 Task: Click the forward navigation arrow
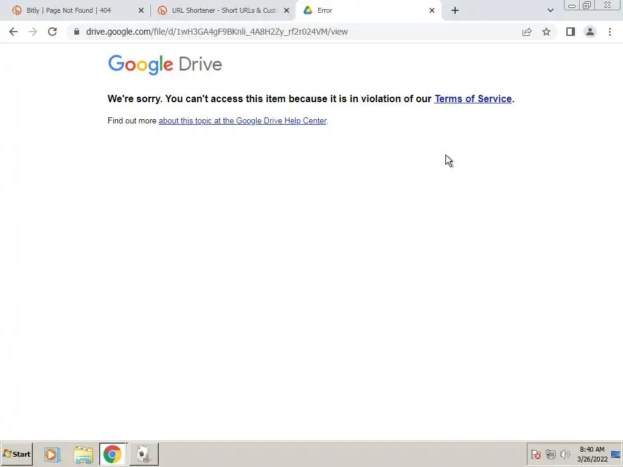coord(33,32)
